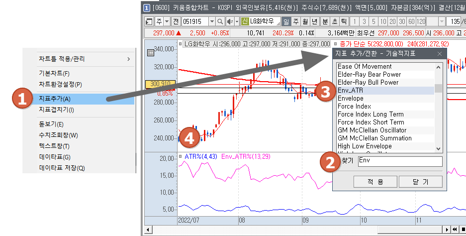Select 주 weekly period toggle
Image resolution: width=466 pixels, height=236 pixels.
[296, 21]
